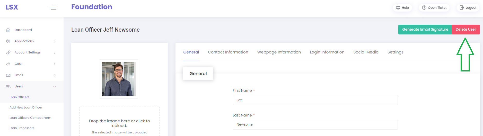483x136 pixels.
Task: Click the red Delete User button
Action: click(x=466, y=30)
